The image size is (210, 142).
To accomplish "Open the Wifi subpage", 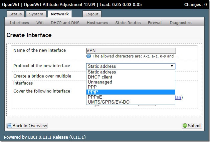I will (40, 23).
